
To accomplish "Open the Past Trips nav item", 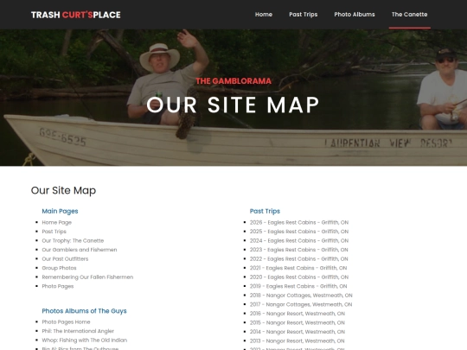I will (x=304, y=15).
